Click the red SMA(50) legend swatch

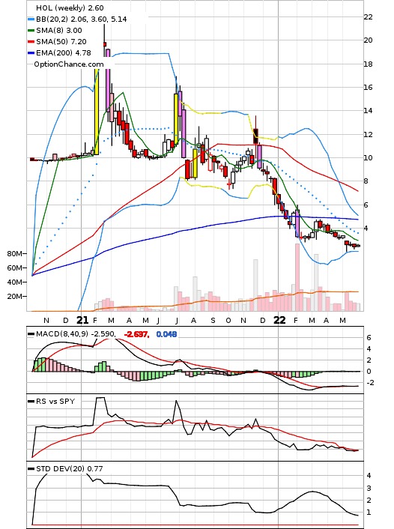pyautogui.click(x=31, y=42)
